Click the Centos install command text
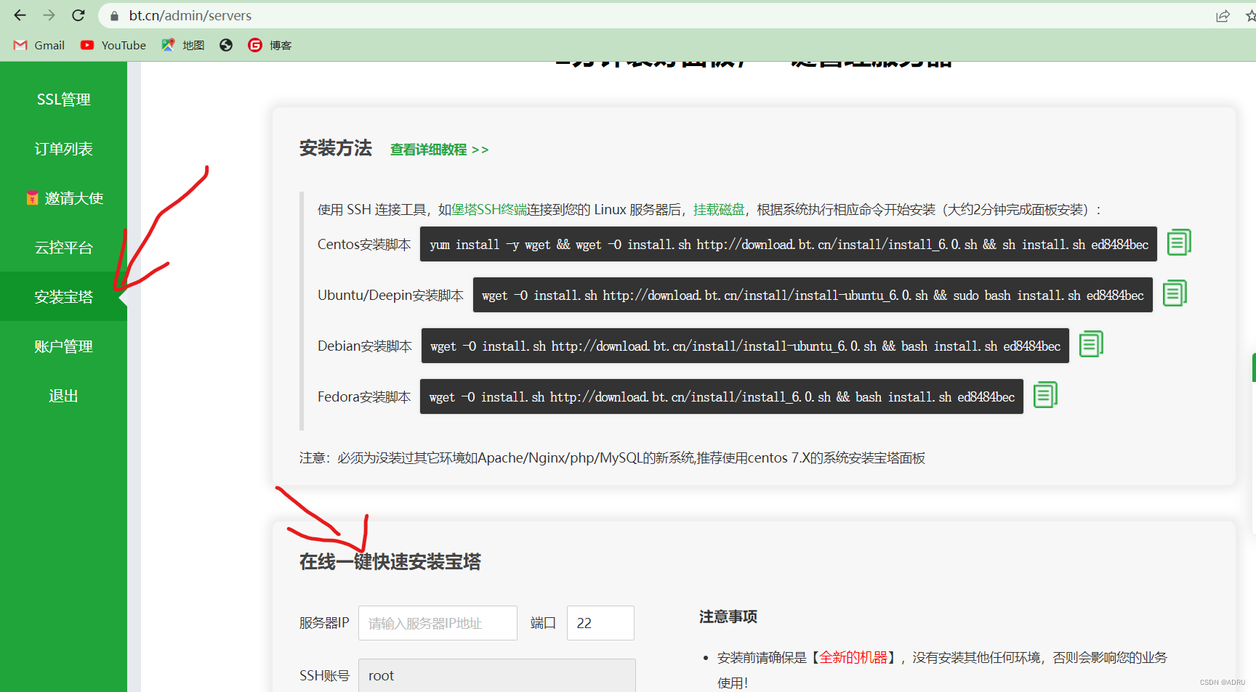 [789, 245]
